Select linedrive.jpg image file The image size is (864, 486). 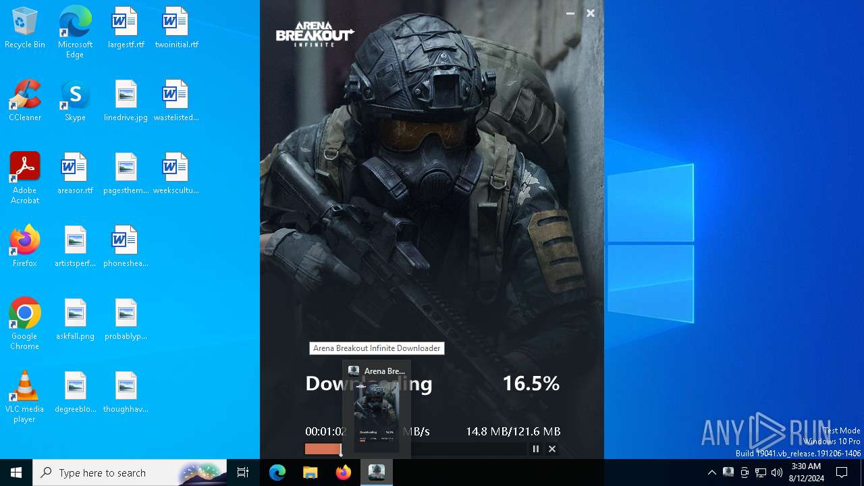point(126,101)
